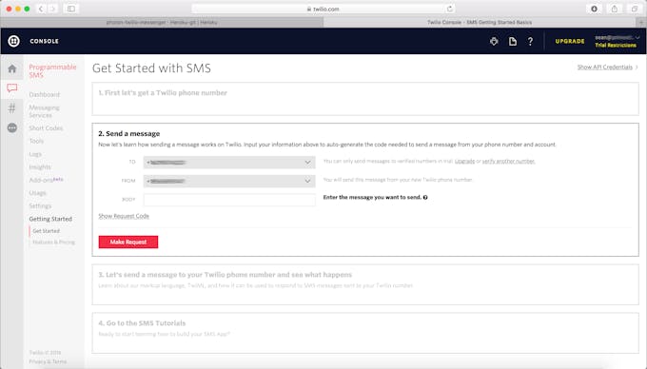
Task: Select the Programmable SMS chat bubble icon
Action: click(x=12, y=87)
